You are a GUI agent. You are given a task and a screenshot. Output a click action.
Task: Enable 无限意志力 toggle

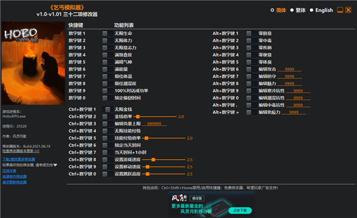[107, 48]
